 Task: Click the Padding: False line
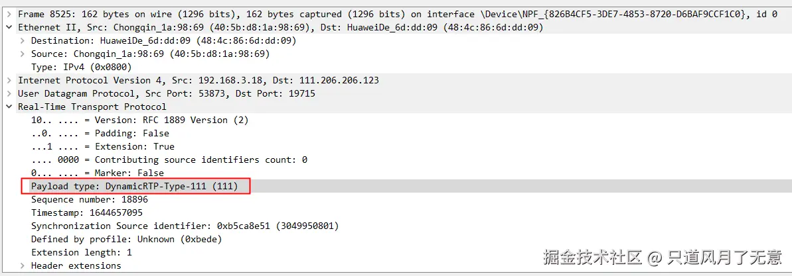[x=100, y=133]
